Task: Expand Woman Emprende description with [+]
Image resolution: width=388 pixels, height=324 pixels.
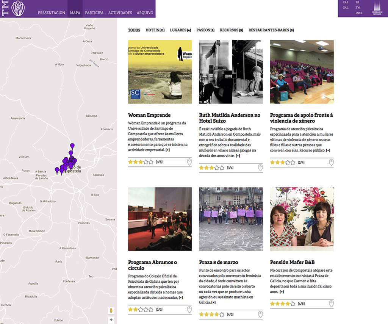Action: coord(168,150)
